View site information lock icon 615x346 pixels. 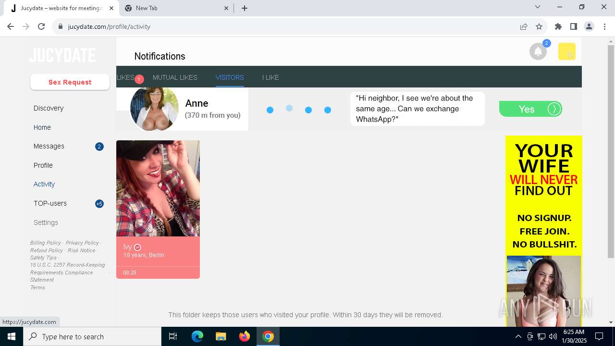[61, 26]
